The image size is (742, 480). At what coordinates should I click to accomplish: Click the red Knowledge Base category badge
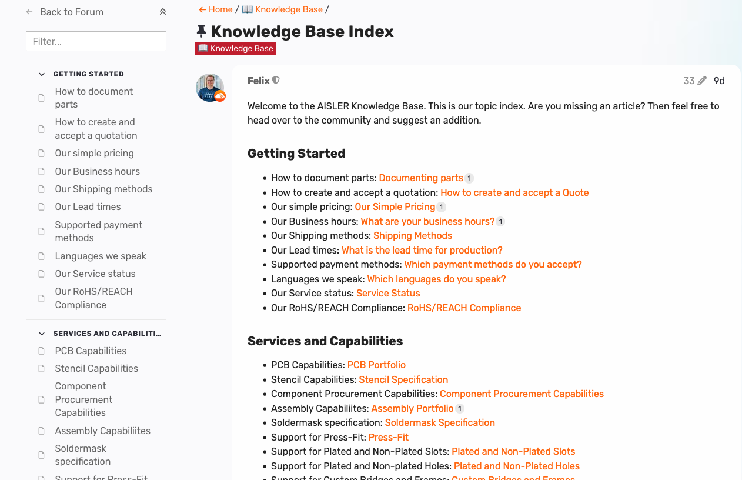coord(236,48)
